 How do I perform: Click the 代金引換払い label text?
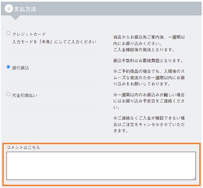[x=25, y=95]
